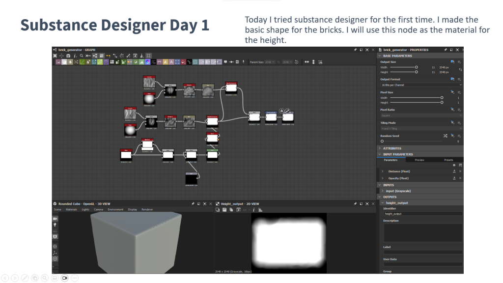Randomize the Random Seed with shuffle icon
503x283 pixels.
click(x=446, y=136)
